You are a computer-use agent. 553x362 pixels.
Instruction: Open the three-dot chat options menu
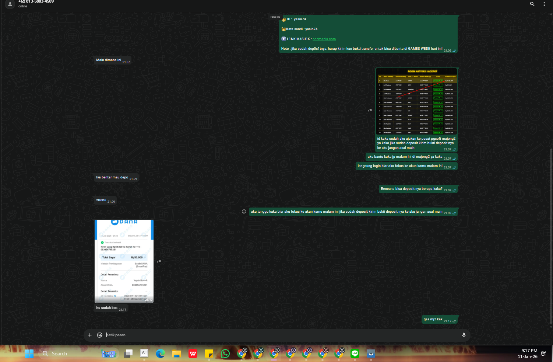pyautogui.click(x=544, y=4)
